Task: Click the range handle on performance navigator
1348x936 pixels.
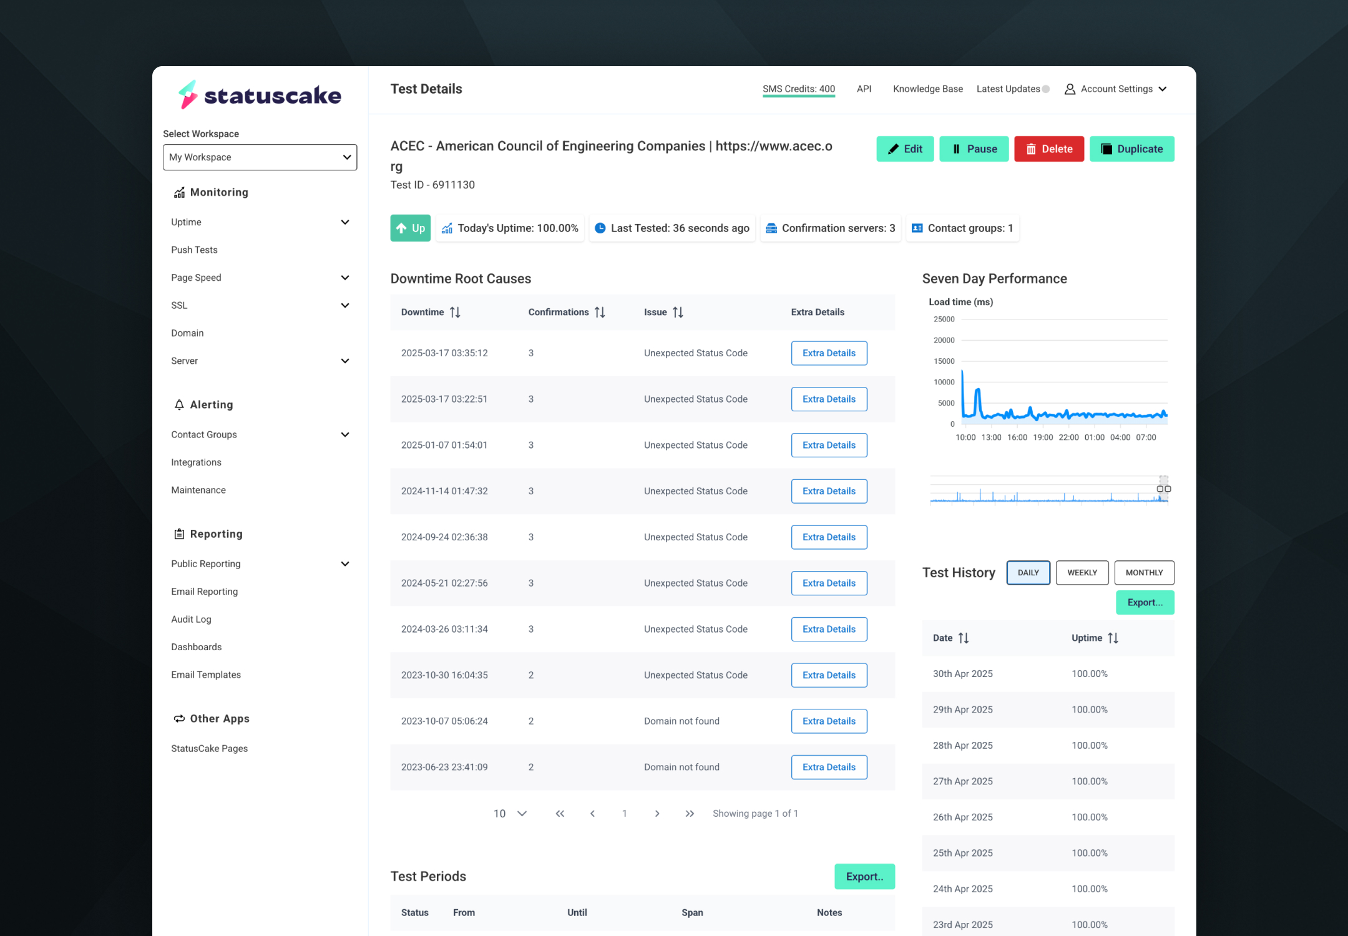Action: (1163, 489)
